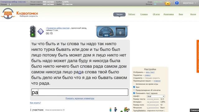
Task: Click the green traffic light icon
Action: click(33, 31)
